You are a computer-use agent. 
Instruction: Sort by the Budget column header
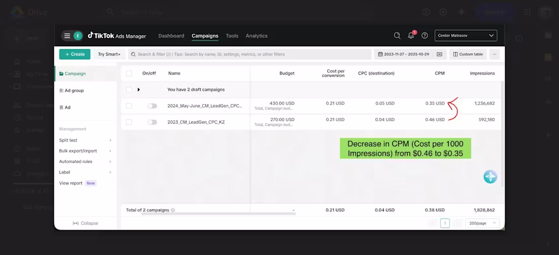(x=287, y=73)
